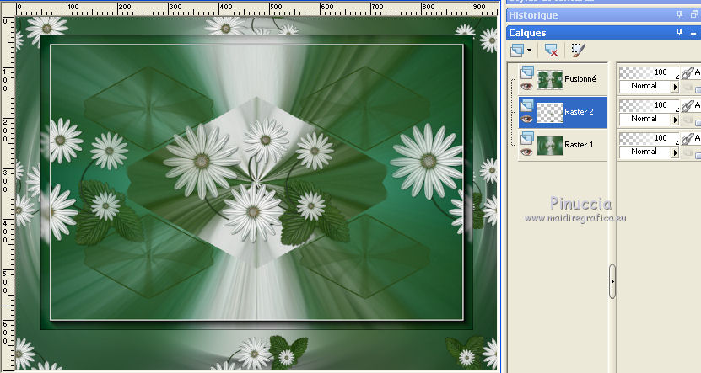The image size is (701, 373).
Task: Hide the Raster 1 layer via eye icon
Action: (x=526, y=152)
